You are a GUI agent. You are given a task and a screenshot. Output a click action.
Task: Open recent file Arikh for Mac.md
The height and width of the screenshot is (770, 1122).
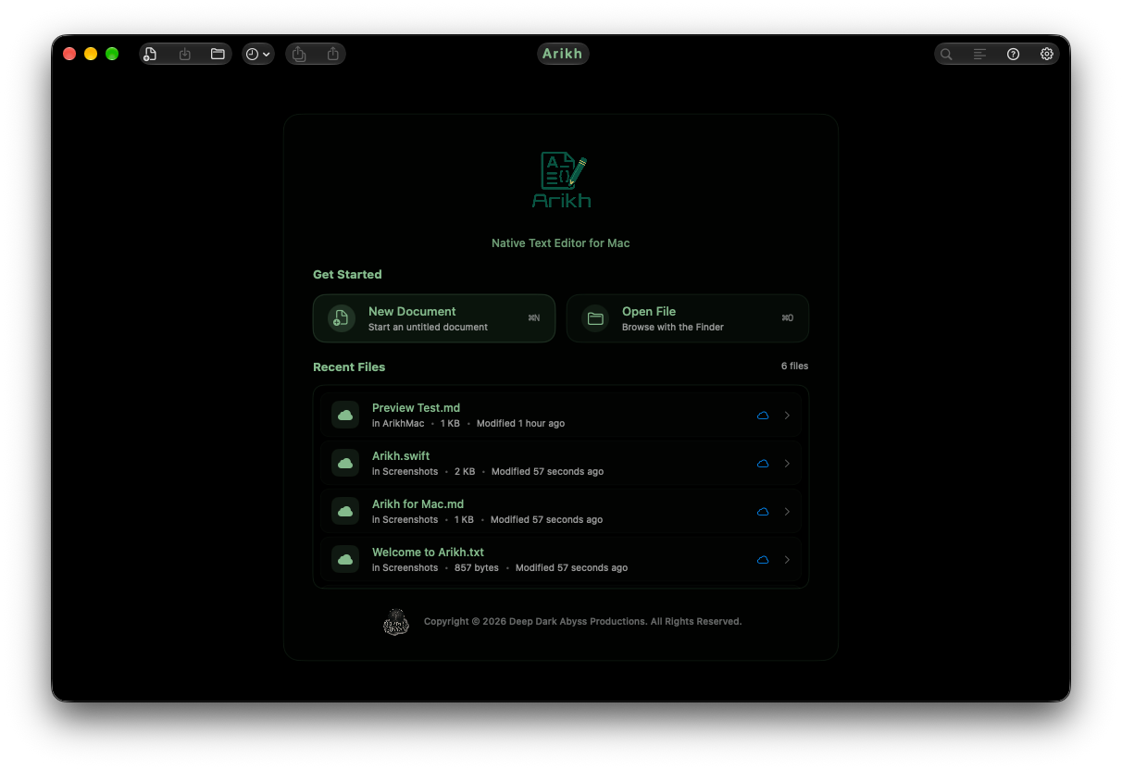[561, 511]
